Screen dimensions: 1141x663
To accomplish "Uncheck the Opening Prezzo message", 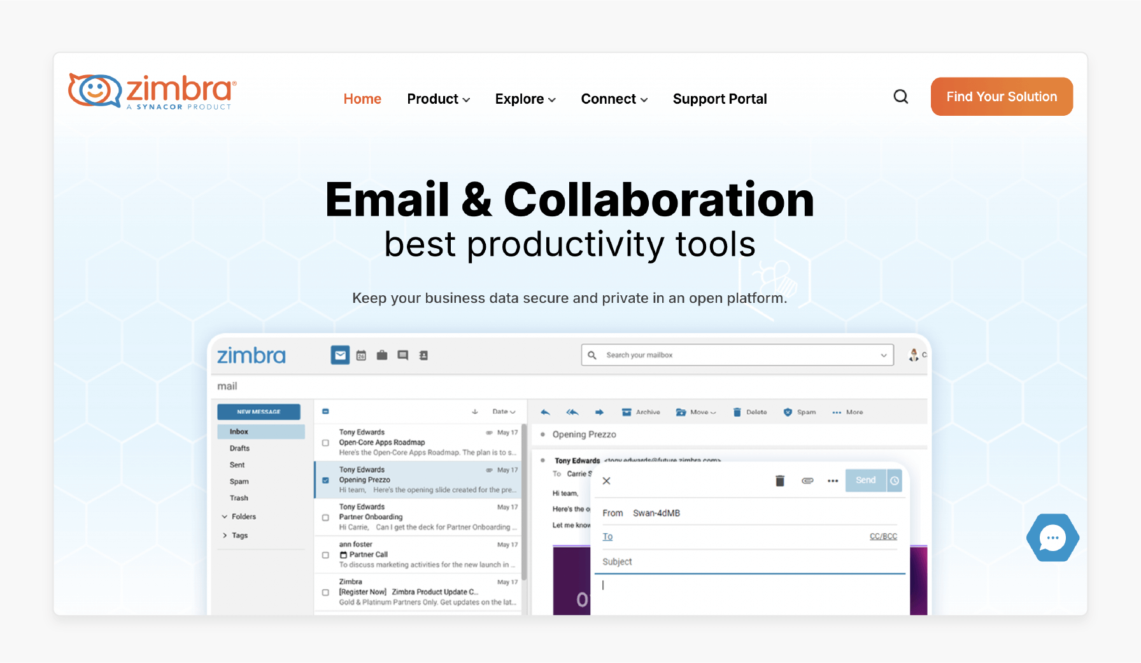I will coord(325,480).
